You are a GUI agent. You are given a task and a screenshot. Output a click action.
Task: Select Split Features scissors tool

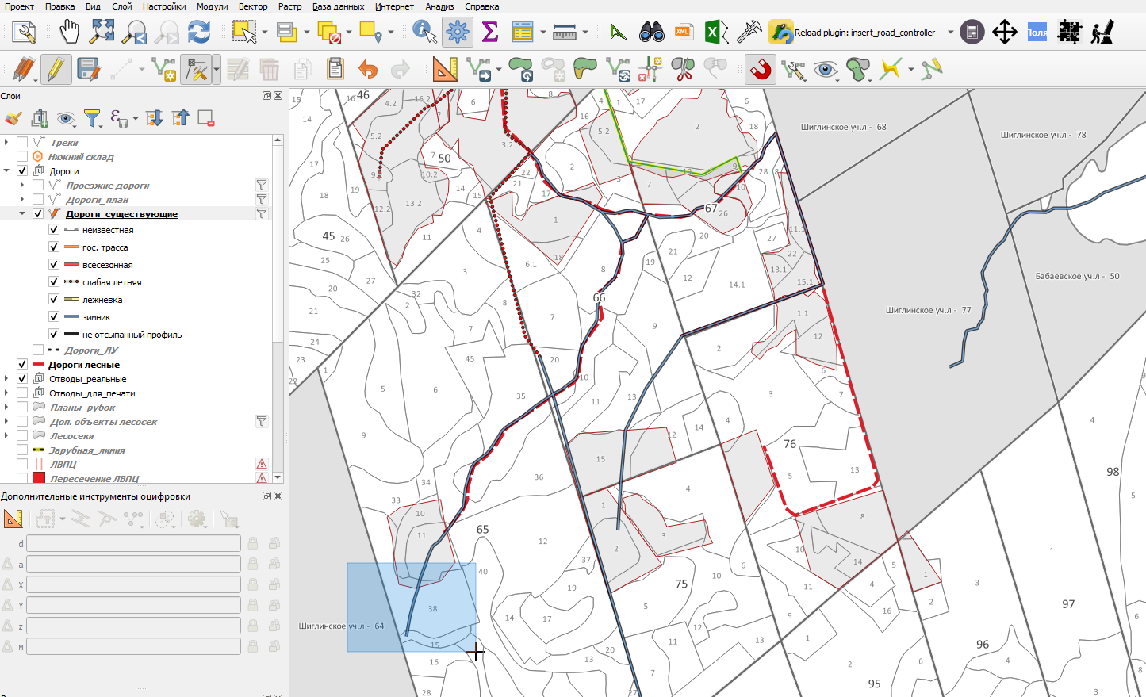pos(683,69)
